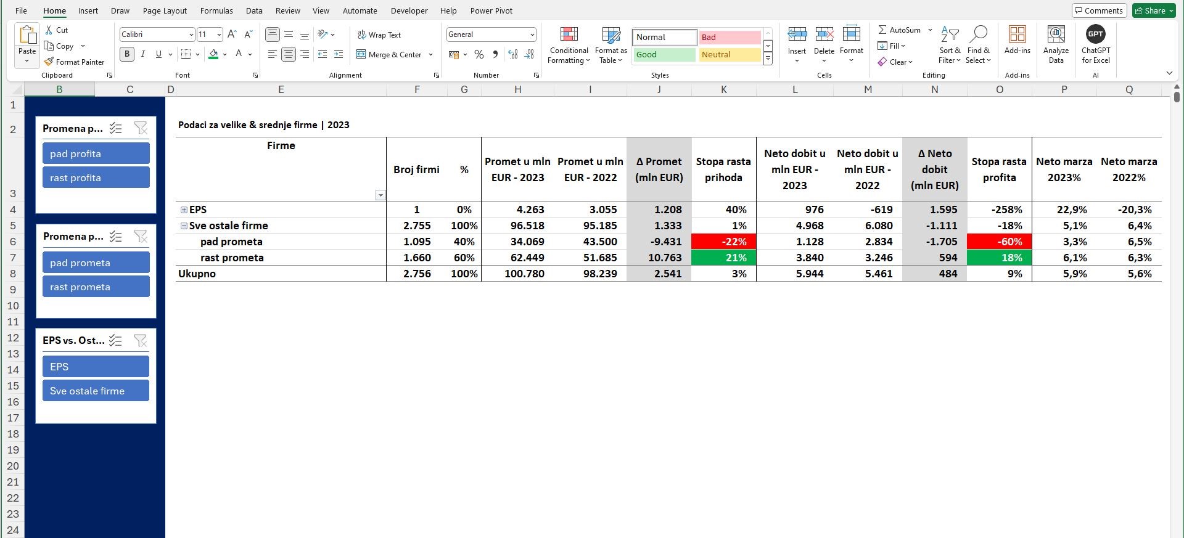Screen dimensions: 1184x538
Task: Toggle multi-select on first Promena slicer
Action: [x=115, y=128]
